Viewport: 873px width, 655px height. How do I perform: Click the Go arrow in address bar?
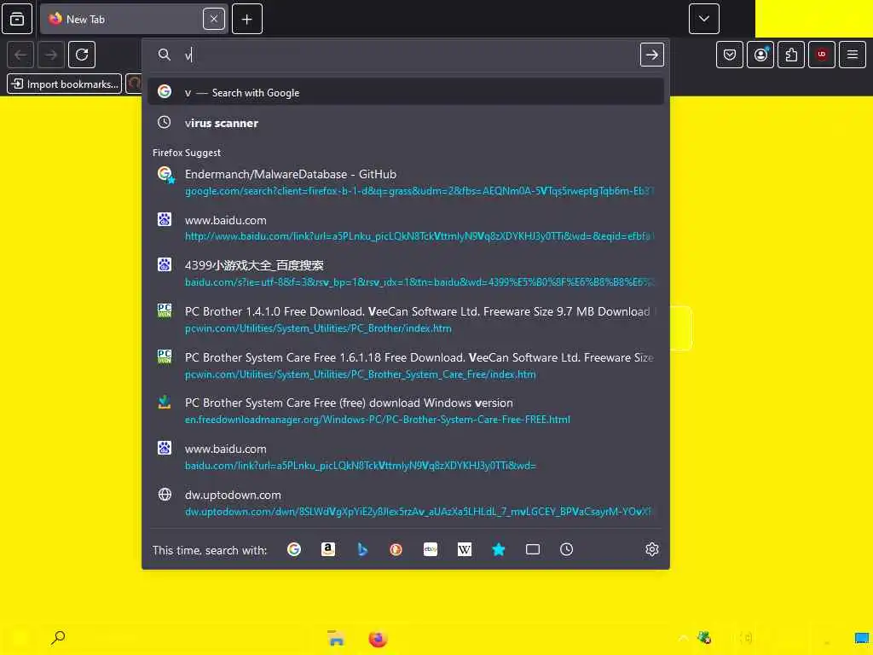(x=651, y=55)
